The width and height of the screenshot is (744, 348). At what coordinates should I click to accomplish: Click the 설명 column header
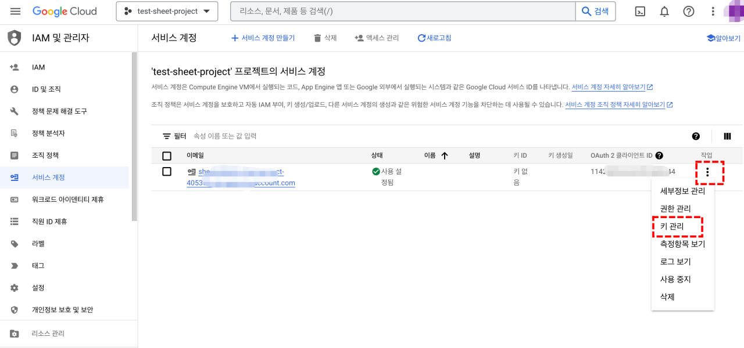[475, 155]
